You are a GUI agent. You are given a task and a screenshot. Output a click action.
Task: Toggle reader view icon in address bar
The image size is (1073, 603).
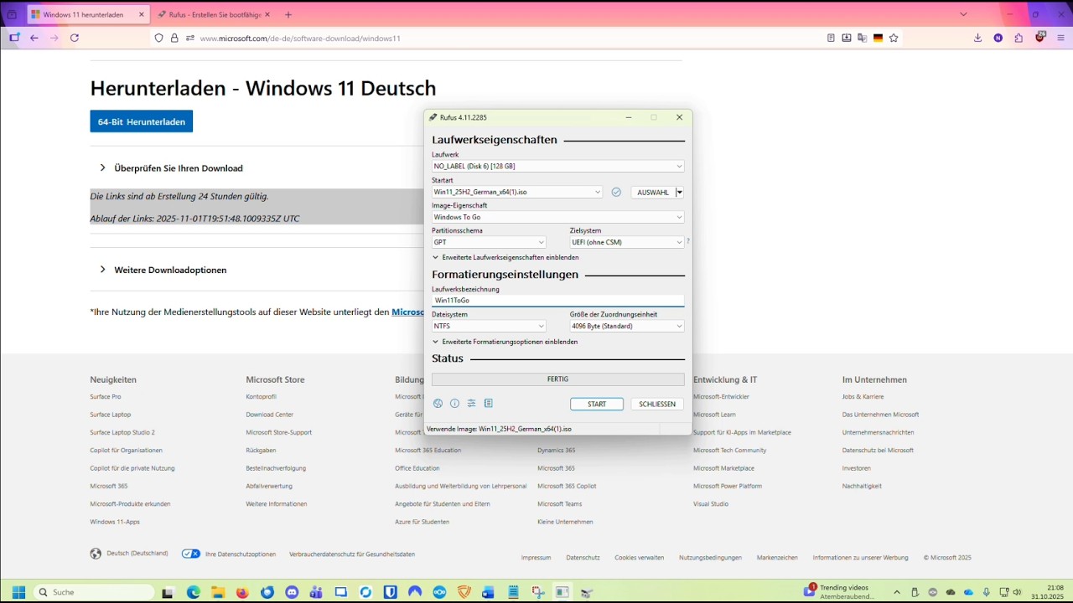[x=831, y=38]
